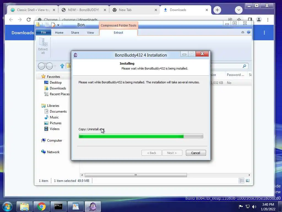Switch to the View ribbon tab
Screen dimensions: 282x212
[x=90, y=33]
